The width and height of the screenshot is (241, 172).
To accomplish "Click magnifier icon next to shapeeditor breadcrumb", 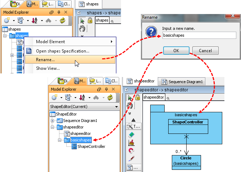I will pos(168,98).
